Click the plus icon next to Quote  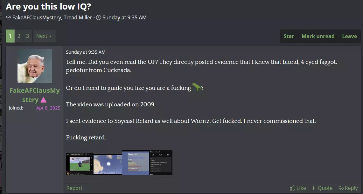[313, 188]
